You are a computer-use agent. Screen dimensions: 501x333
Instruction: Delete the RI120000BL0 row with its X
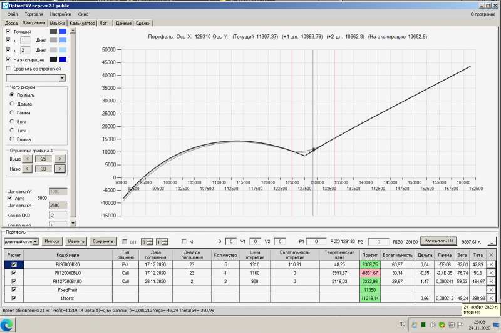(491, 273)
